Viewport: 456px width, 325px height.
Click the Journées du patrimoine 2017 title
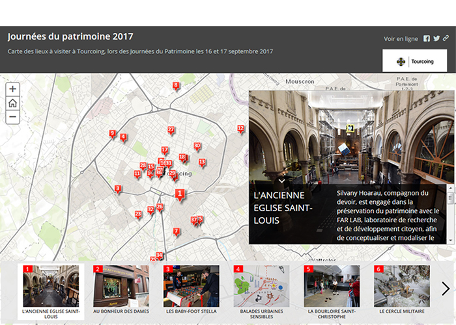point(70,36)
